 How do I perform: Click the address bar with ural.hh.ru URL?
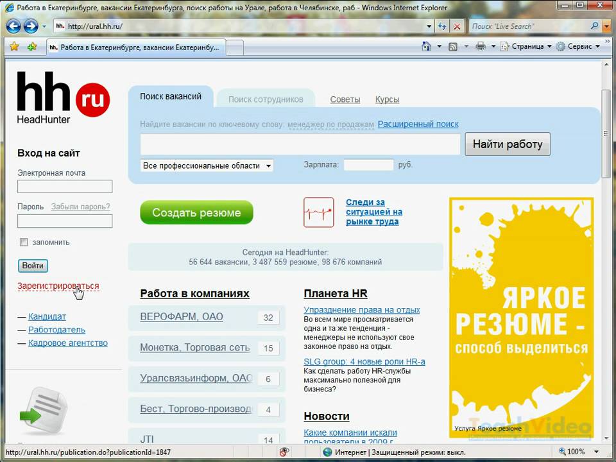(x=239, y=26)
